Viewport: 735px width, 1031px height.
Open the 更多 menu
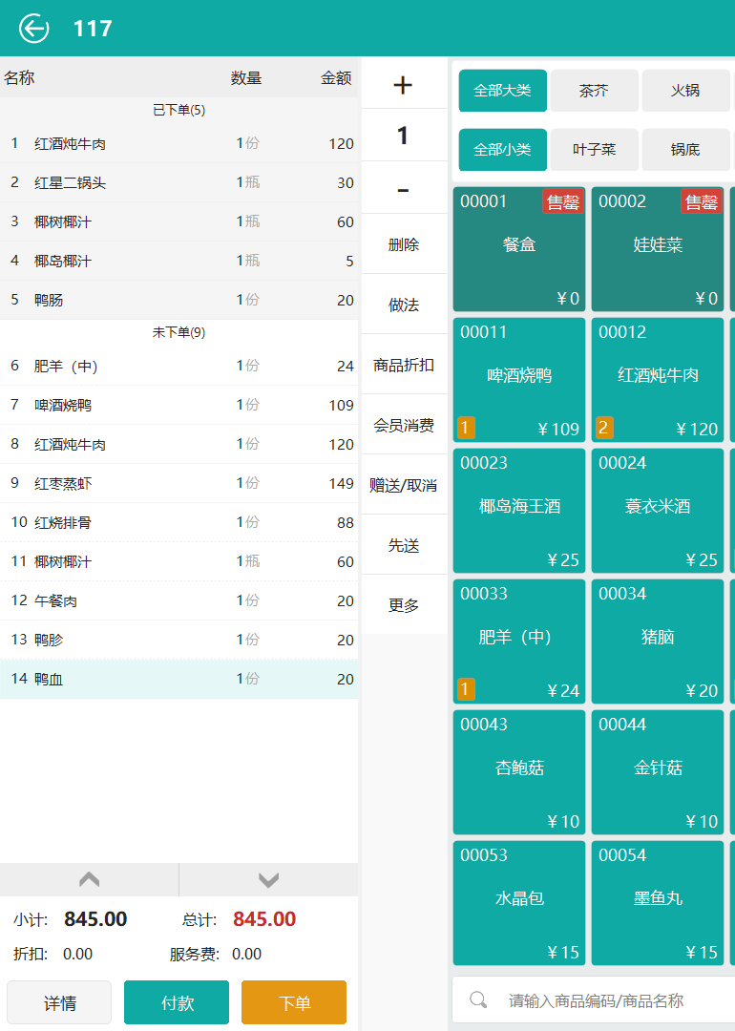point(403,605)
